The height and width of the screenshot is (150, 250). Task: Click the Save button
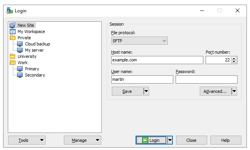[x=128, y=91]
